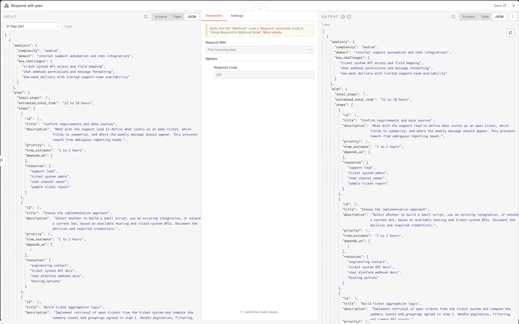Viewport: 519px width, 324px height.
Task: Click "total_steps": 7 line in INPUT JSON
Action: tap(34, 98)
